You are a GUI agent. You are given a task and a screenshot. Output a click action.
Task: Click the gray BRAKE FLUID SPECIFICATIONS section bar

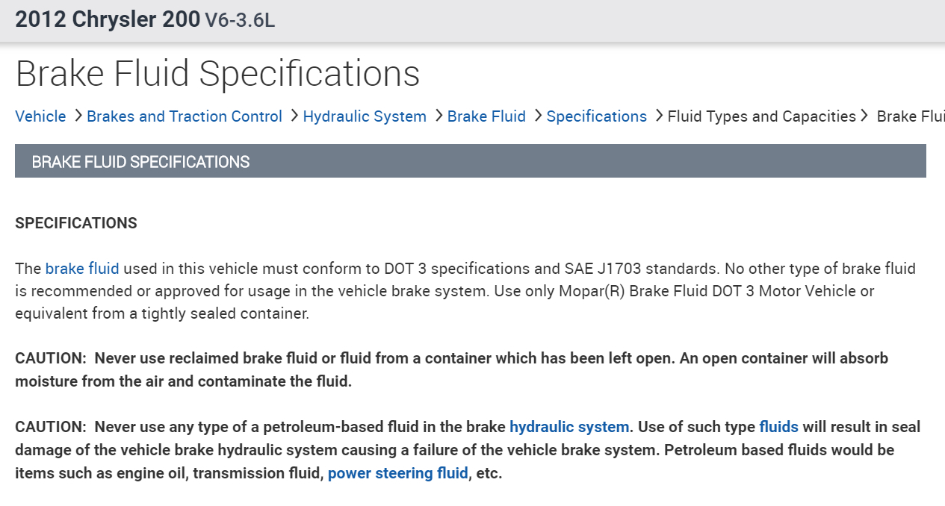coord(470,161)
